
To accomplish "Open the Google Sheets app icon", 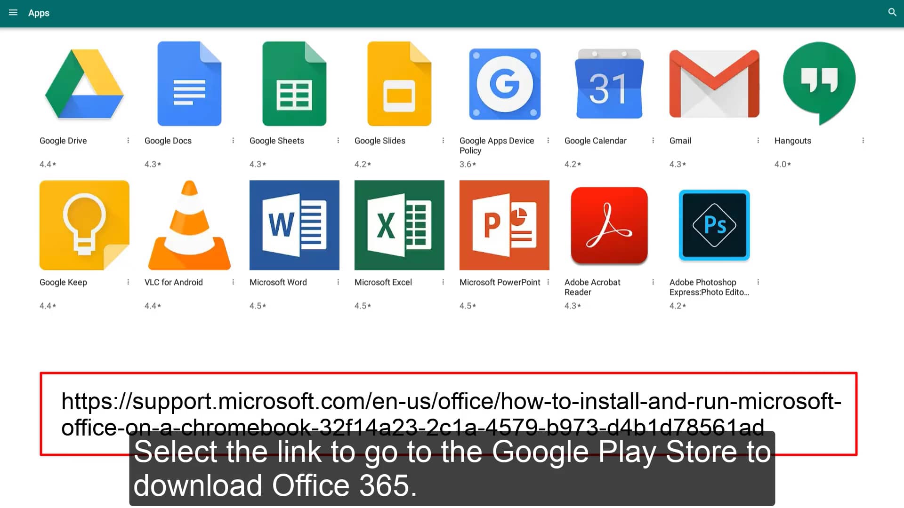I will [294, 84].
